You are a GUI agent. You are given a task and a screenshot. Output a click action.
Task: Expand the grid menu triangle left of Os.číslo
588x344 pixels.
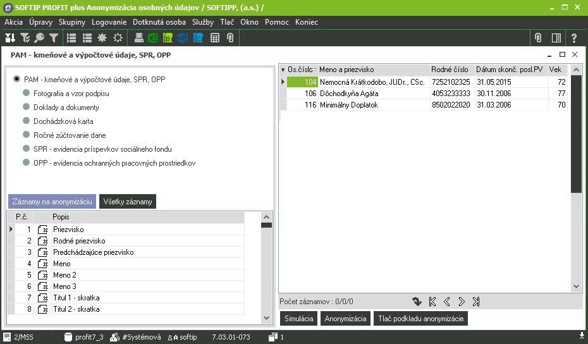pyautogui.click(x=283, y=70)
